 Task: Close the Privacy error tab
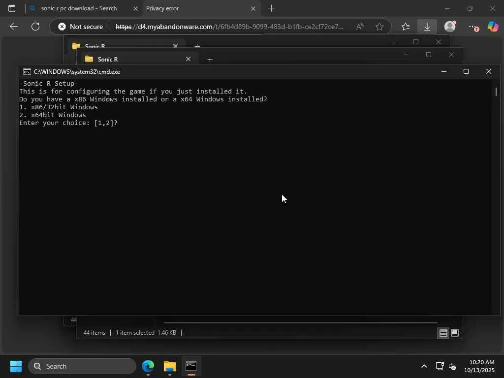pyautogui.click(x=253, y=9)
